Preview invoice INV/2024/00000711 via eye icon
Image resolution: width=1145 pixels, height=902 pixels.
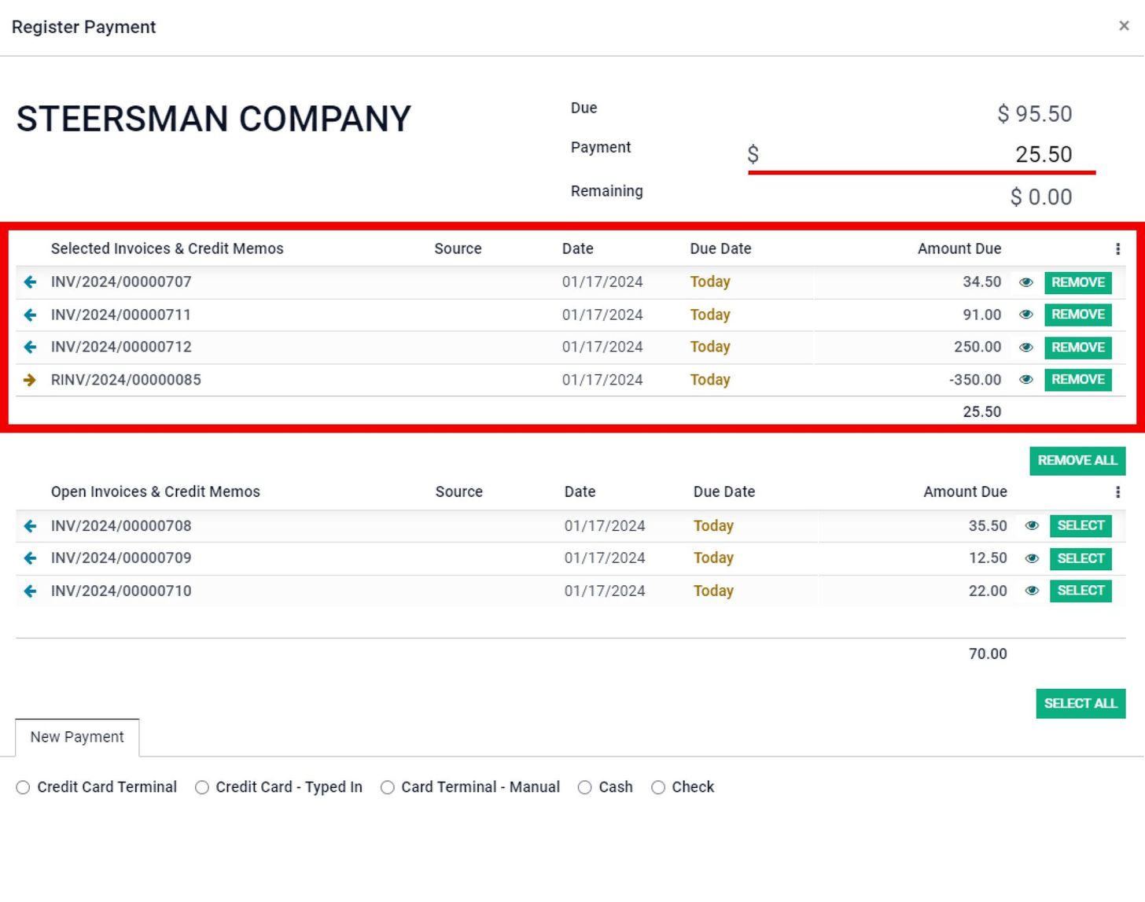1025,315
